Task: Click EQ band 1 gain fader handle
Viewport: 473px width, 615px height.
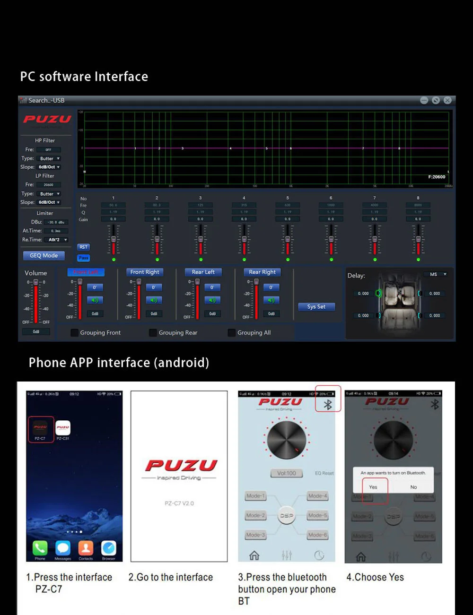Action: (114, 239)
